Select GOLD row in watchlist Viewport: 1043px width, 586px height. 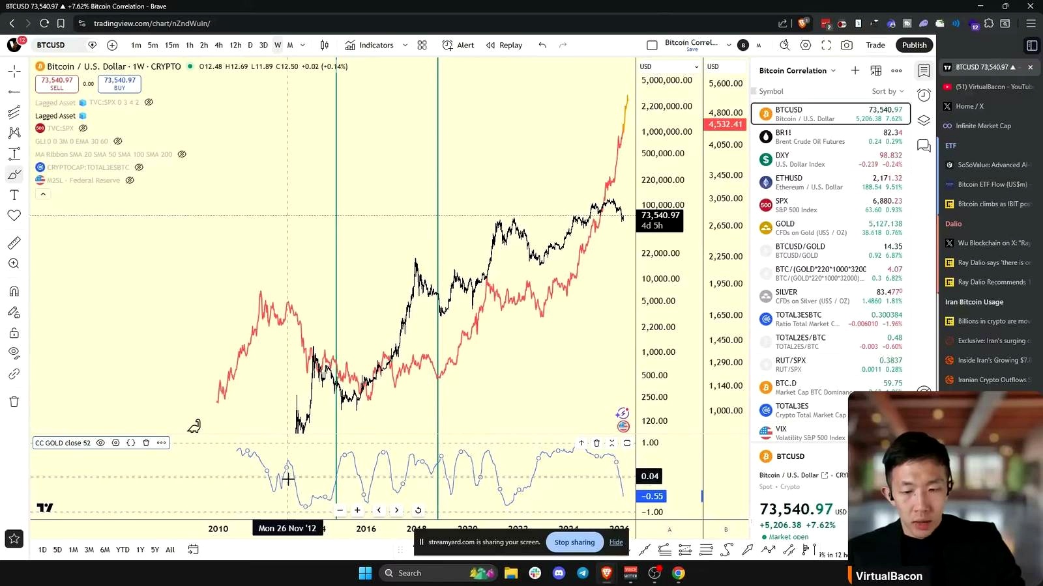830,228
